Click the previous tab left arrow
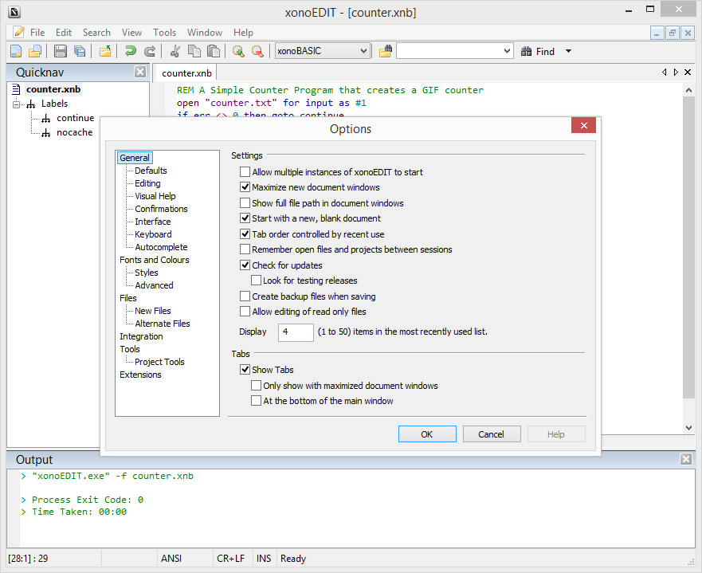The width and height of the screenshot is (702, 573). pos(664,72)
